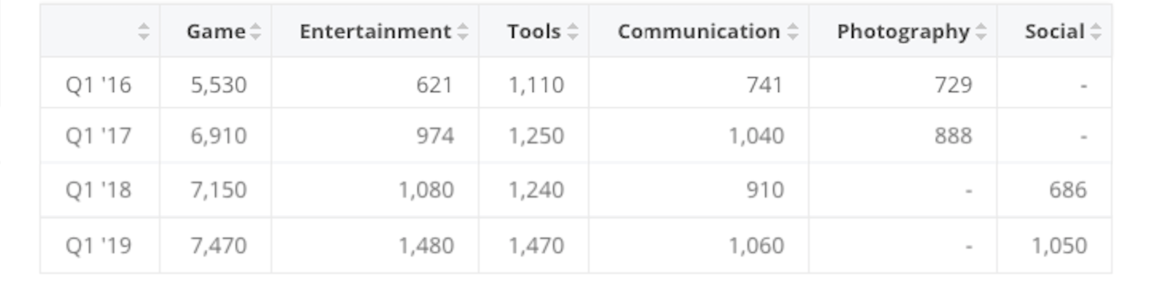Viewport: 1151px width, 283px height.
Task: Select the Social 686 cell
Action: [1067, 190]
